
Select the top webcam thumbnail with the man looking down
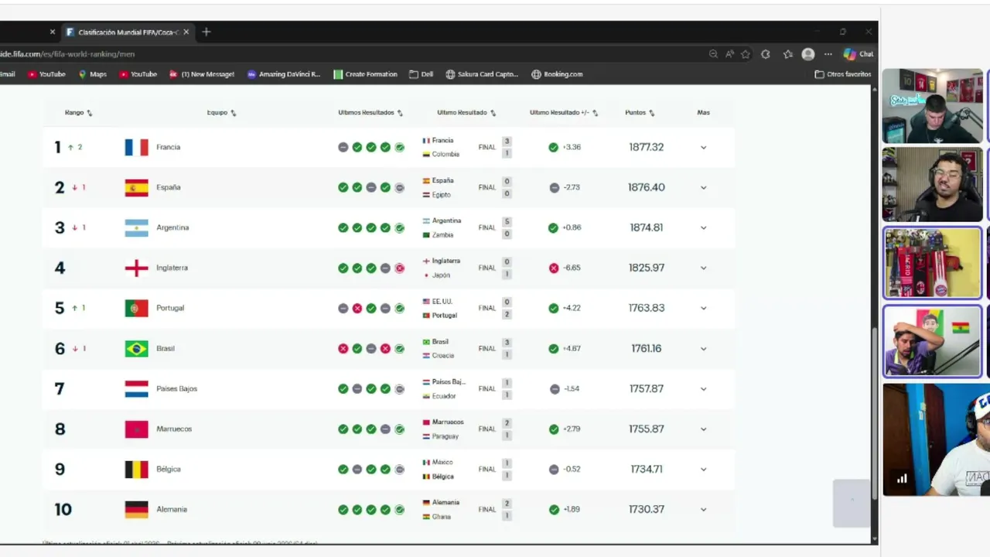click(932, 106)
